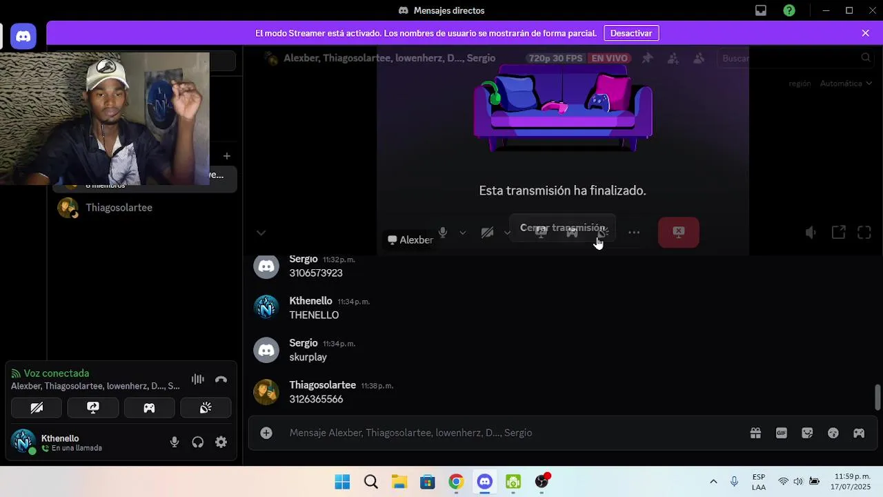The width and height of the screenshot is (883, 497).
Task: Toggle the call camera on or off
Action: [x=487, y=233]
